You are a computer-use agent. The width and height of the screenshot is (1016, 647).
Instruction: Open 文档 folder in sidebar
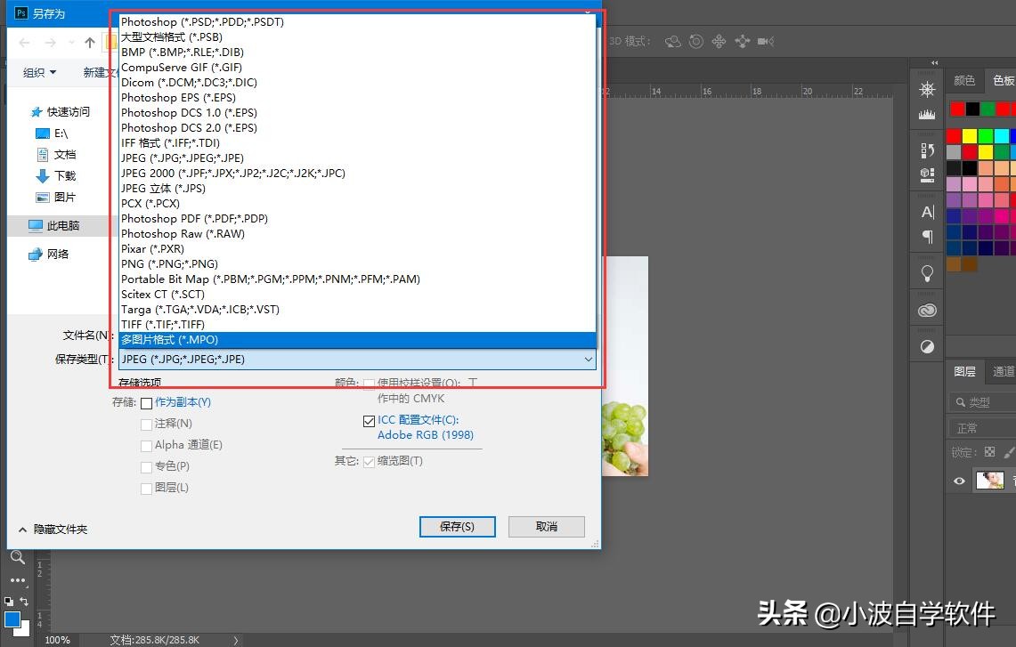coord(56,155)
